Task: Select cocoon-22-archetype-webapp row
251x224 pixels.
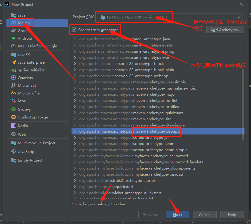Action: coord(158,76)
